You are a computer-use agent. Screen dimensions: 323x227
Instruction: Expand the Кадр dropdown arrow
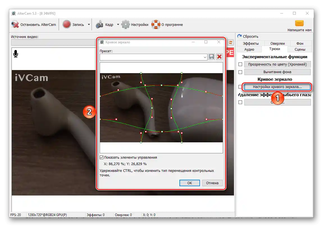click(118, 24)
